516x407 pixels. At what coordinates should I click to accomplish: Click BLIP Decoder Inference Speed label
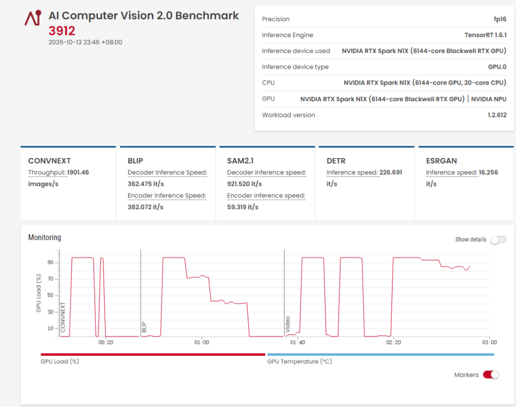click(167, 172)
